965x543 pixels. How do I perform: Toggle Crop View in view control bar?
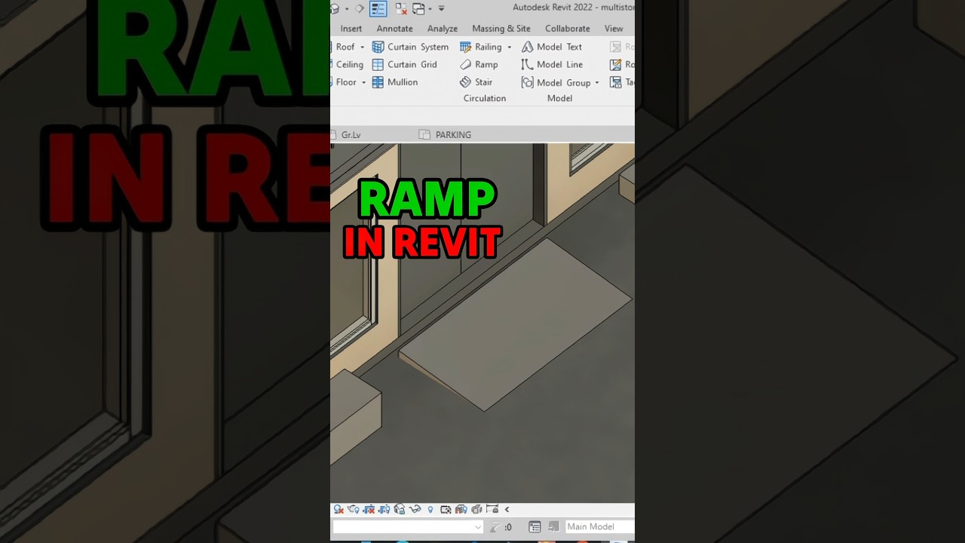369,509
